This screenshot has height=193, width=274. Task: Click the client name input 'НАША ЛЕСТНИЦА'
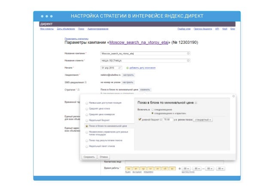[145, 61]
